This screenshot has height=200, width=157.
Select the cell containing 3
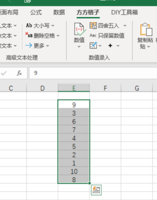pos(74,113)
